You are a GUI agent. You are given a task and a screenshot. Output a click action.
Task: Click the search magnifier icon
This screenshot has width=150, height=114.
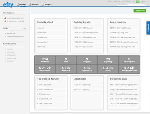point(145,4)
